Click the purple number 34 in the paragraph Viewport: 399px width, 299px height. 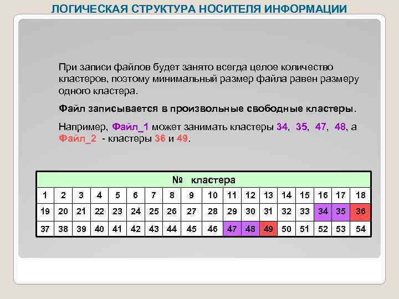pyautogui.click(x=282, y=127)
